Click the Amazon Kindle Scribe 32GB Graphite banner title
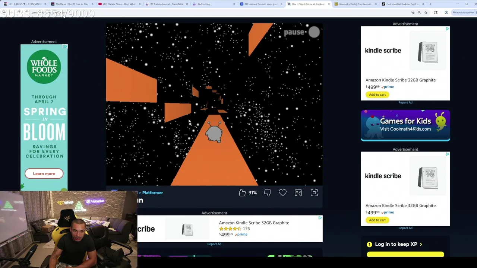 point(254,223)
